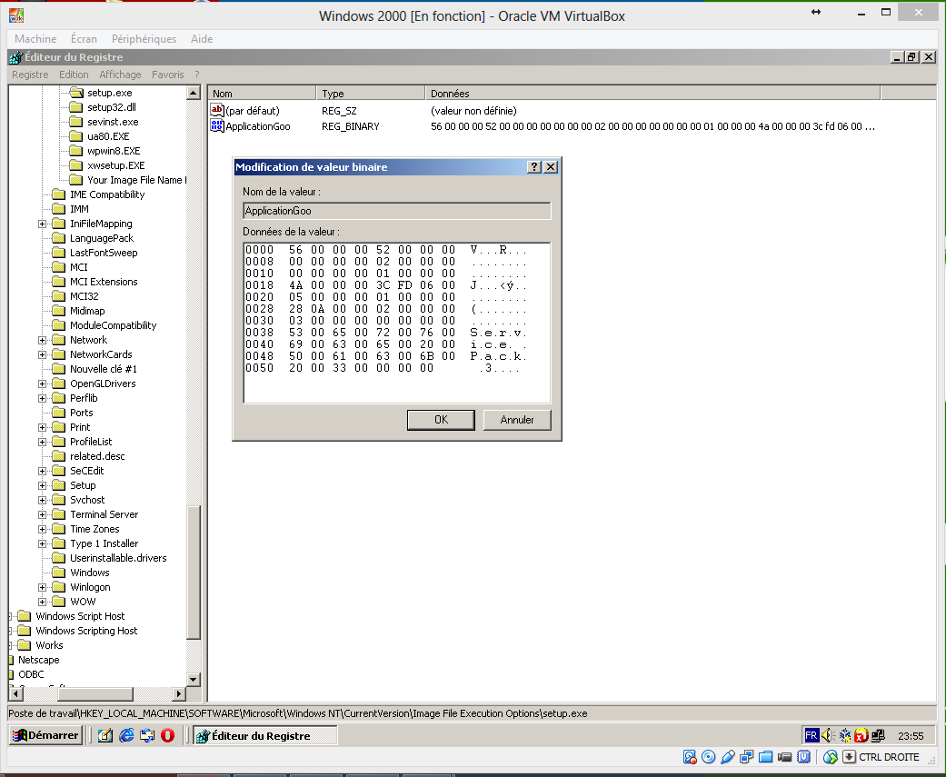Expand the Print key

(x=42, y=428)
